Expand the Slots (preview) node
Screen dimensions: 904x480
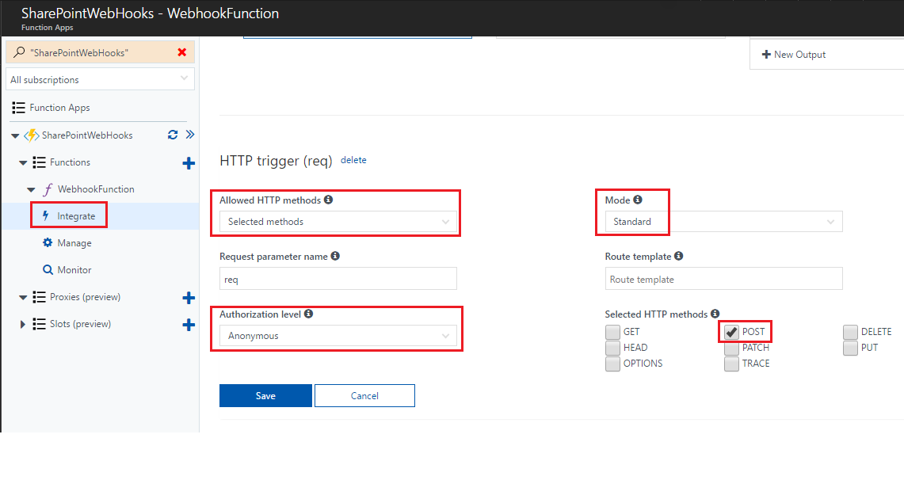[x=22, y=325]
